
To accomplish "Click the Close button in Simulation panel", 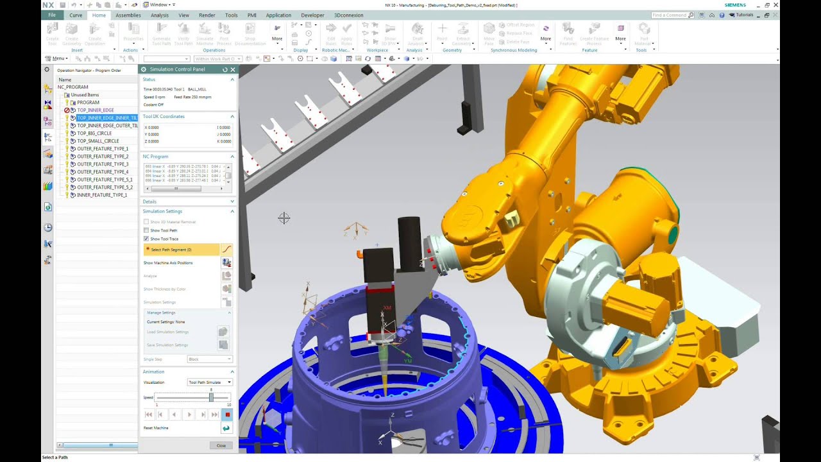I will tap(221, 445).
